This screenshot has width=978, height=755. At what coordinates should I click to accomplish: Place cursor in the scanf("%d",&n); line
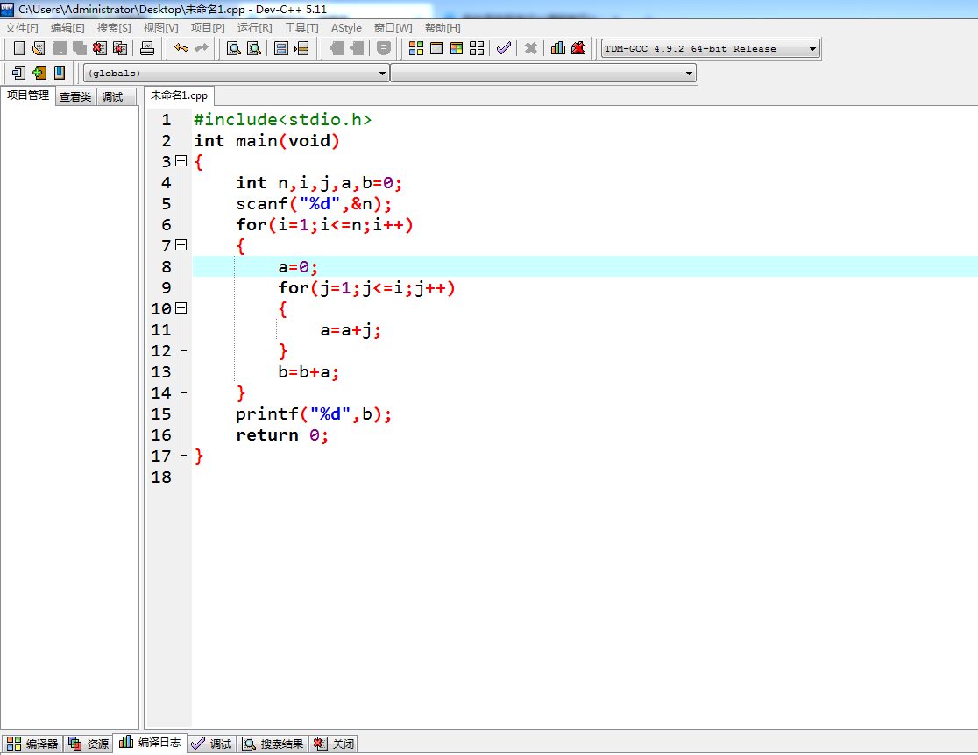[x=314, y=204]
